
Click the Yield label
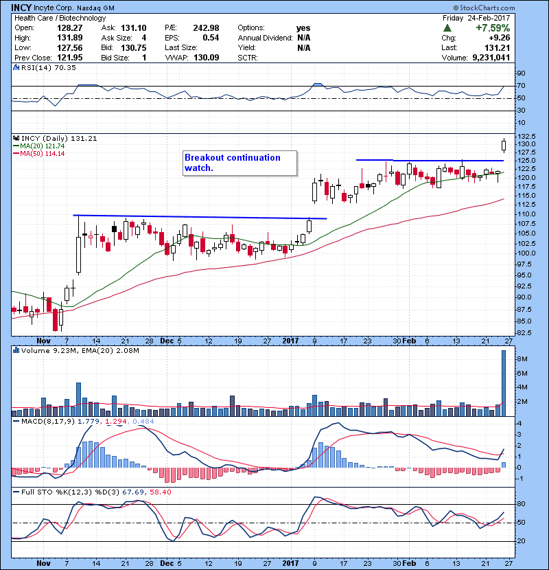[246, 47]
